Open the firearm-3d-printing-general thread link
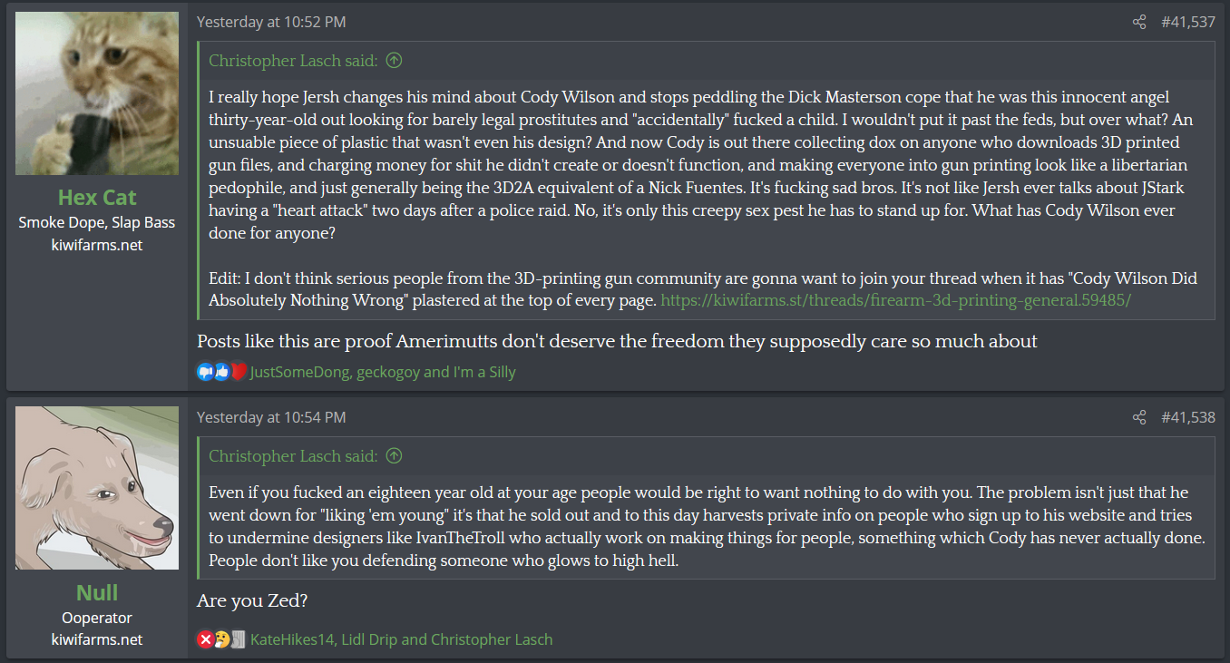 895,300
